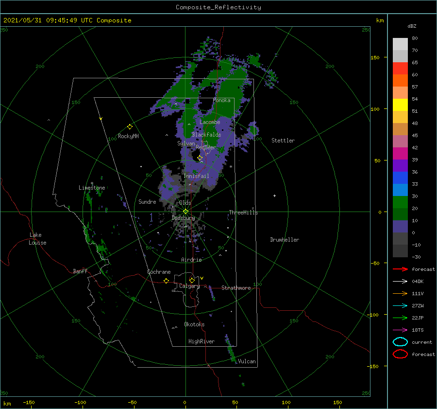Screen dimensions: 437x409
Task: Click the Vulcan town label
Action: click(x=247, y=361)
